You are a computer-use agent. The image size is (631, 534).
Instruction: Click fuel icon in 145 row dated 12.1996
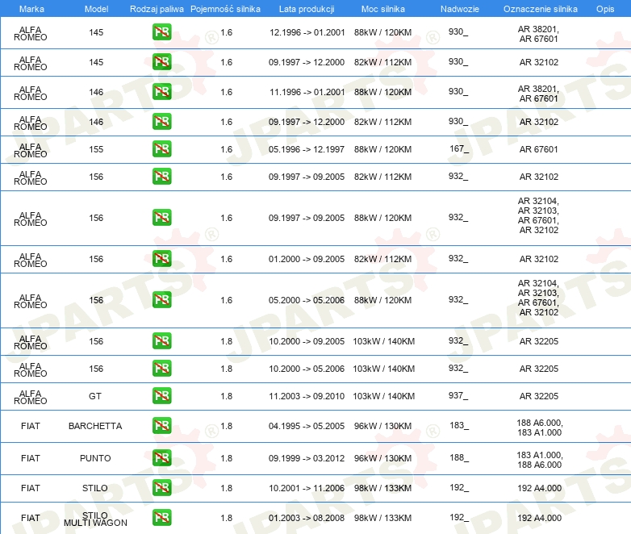(x=161, y=32)
